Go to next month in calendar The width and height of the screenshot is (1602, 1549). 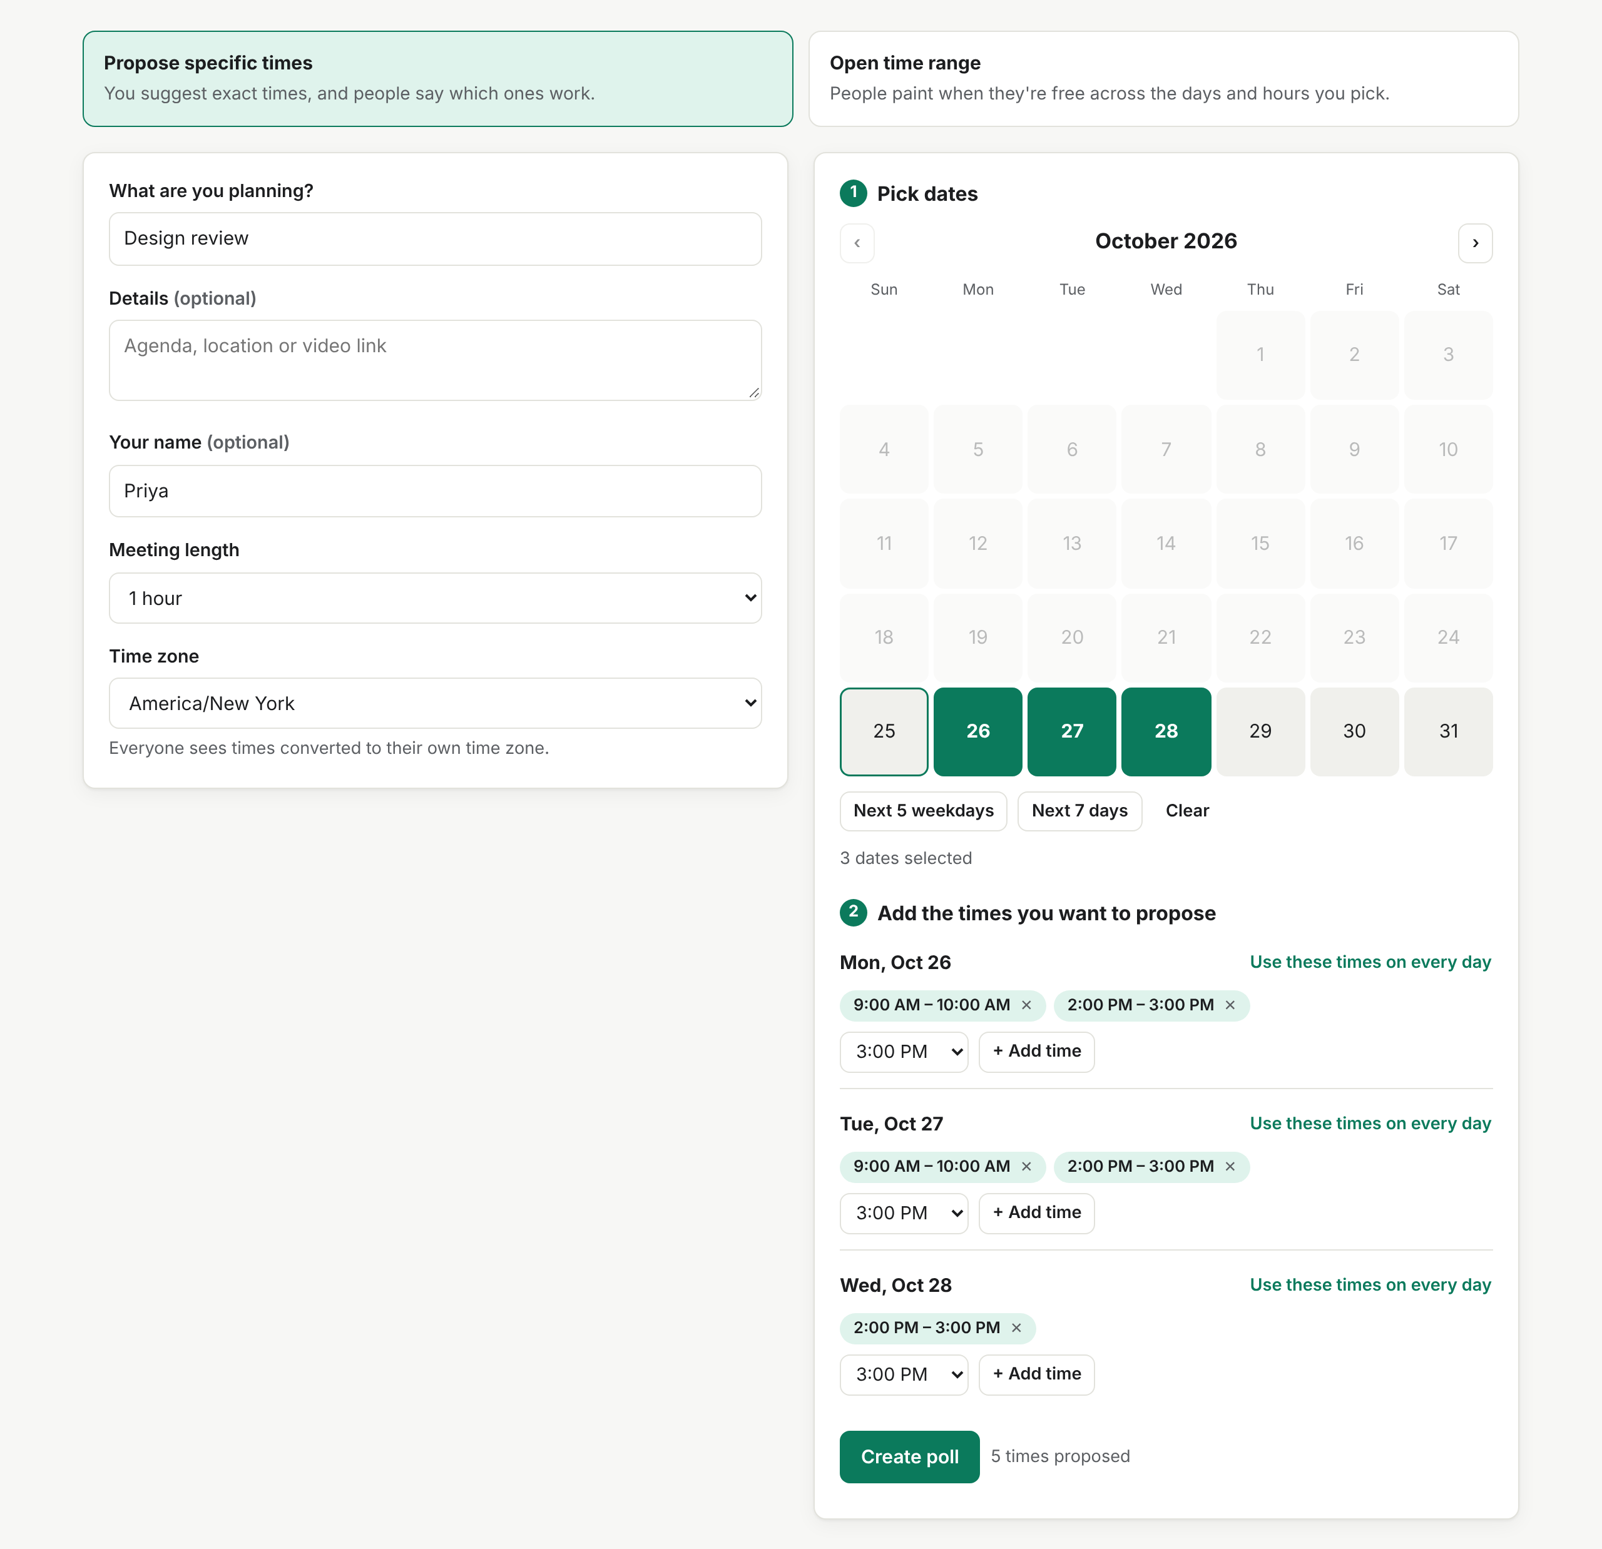tap(1474, 243)
